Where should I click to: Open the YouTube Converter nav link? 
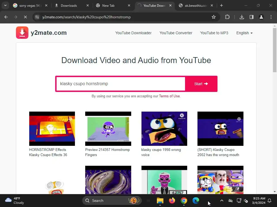[x=176, y=33]
